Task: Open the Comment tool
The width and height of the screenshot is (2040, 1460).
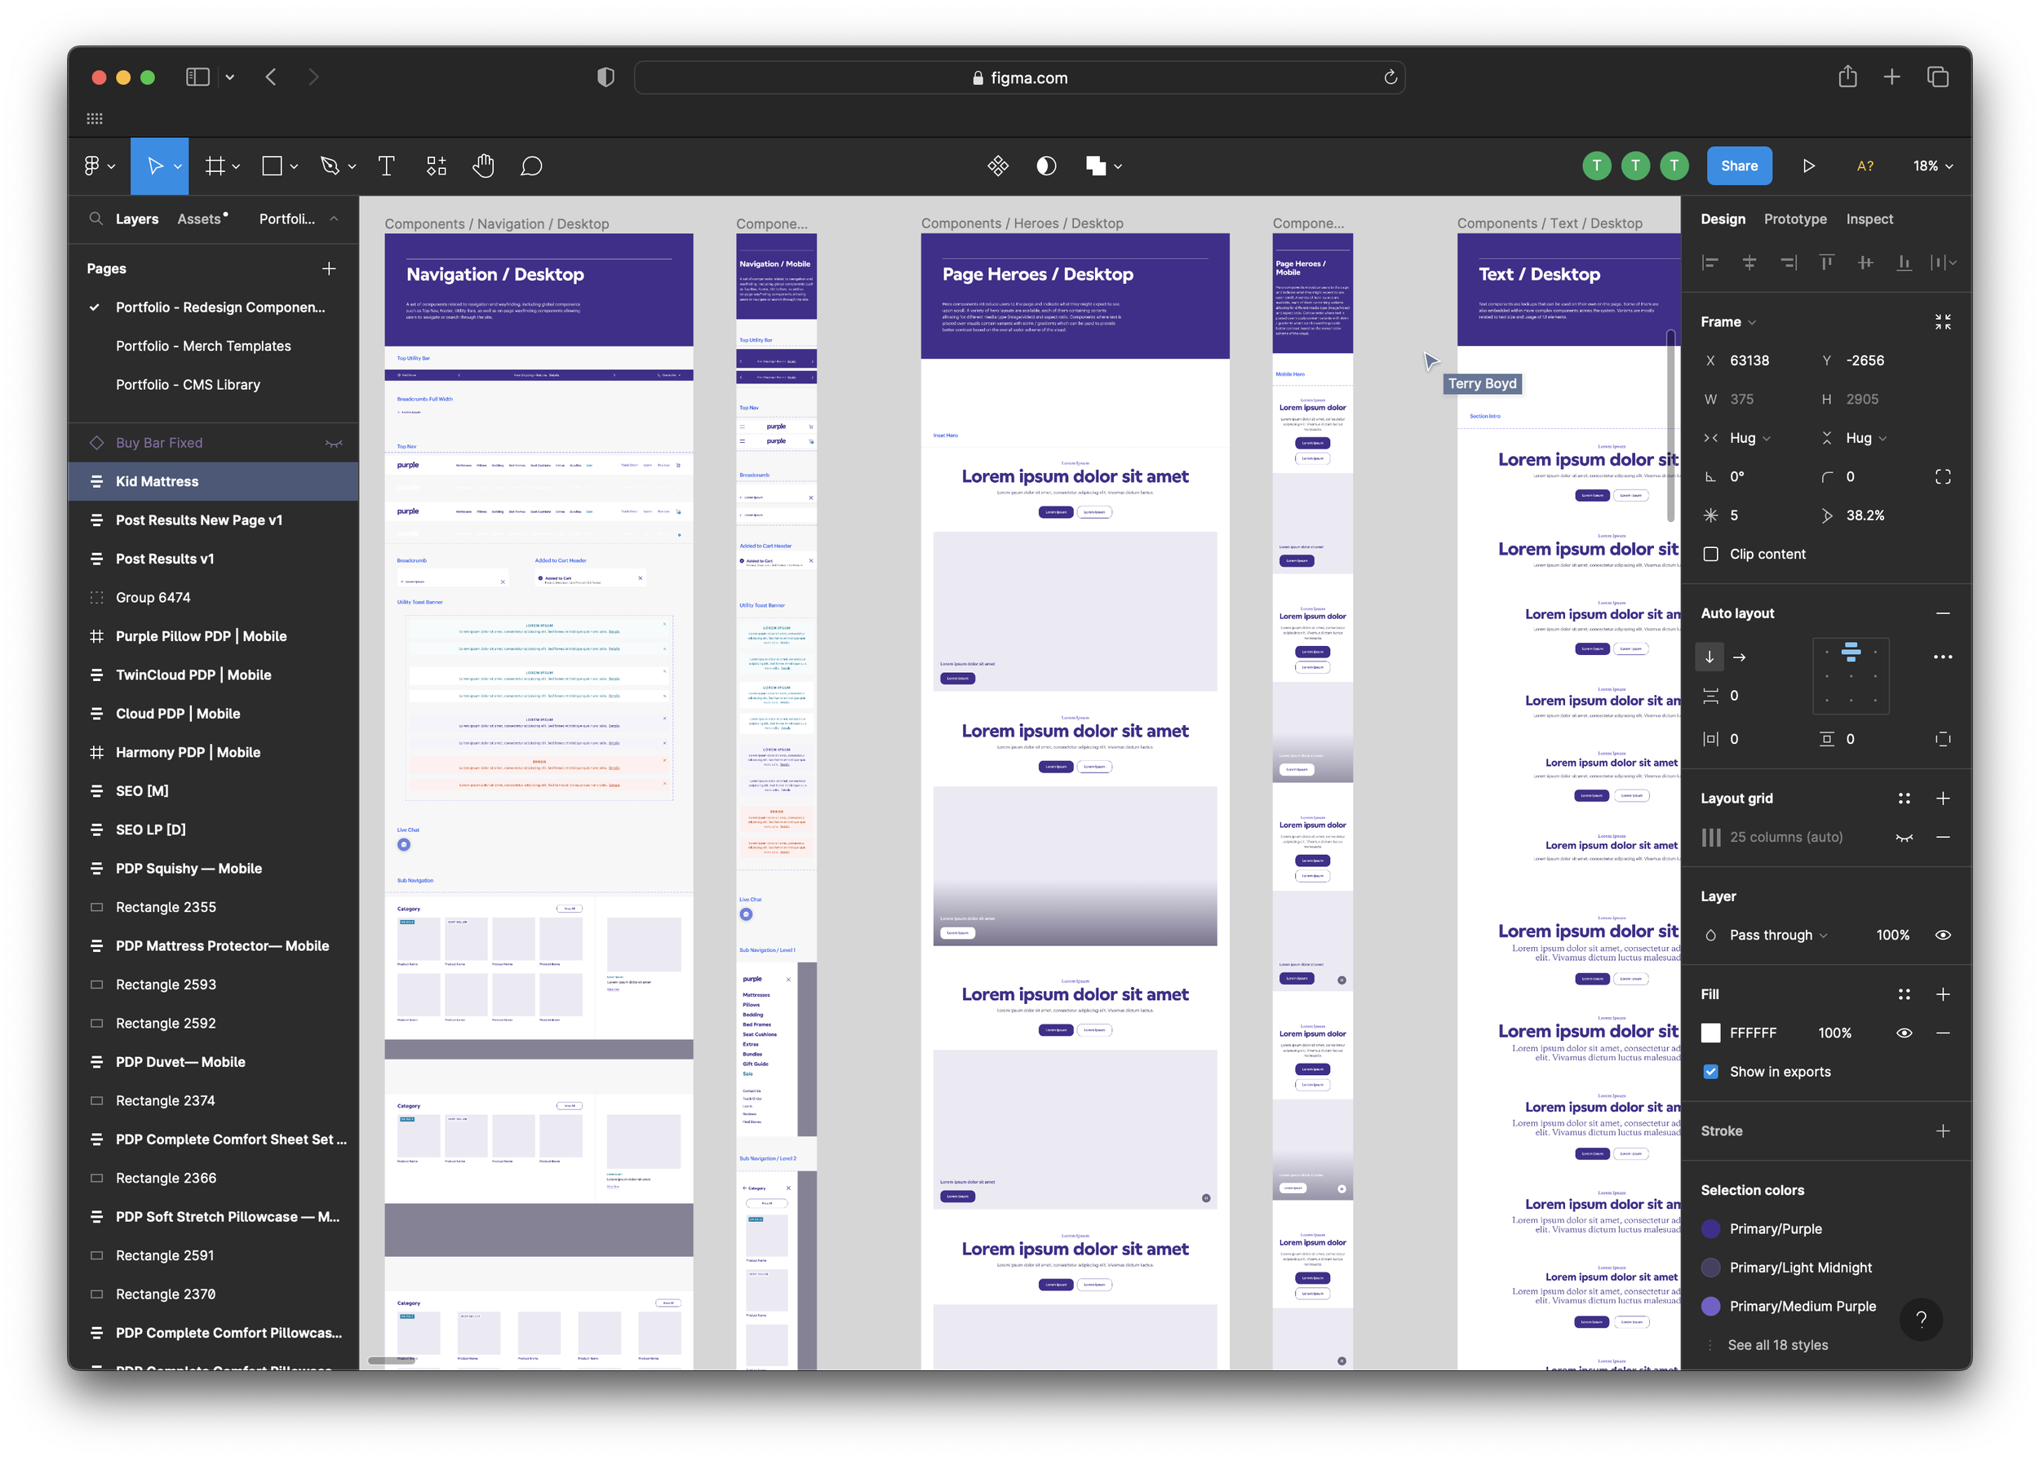Action: pyautogui.click(x=531, y=166)
